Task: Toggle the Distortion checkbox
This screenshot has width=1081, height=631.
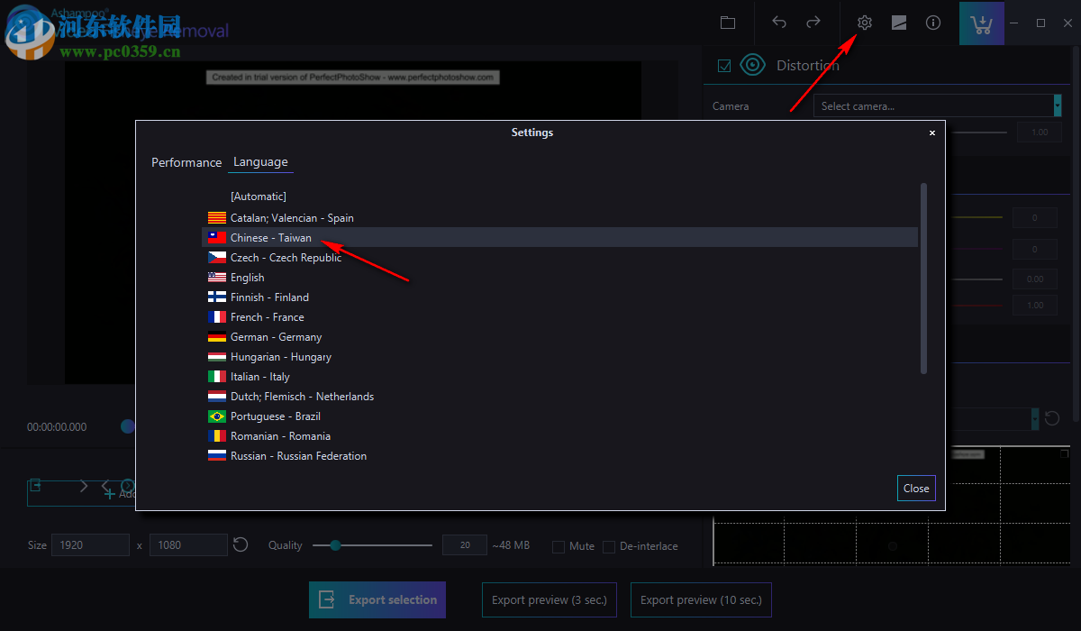Action: [x=724, y=65]
